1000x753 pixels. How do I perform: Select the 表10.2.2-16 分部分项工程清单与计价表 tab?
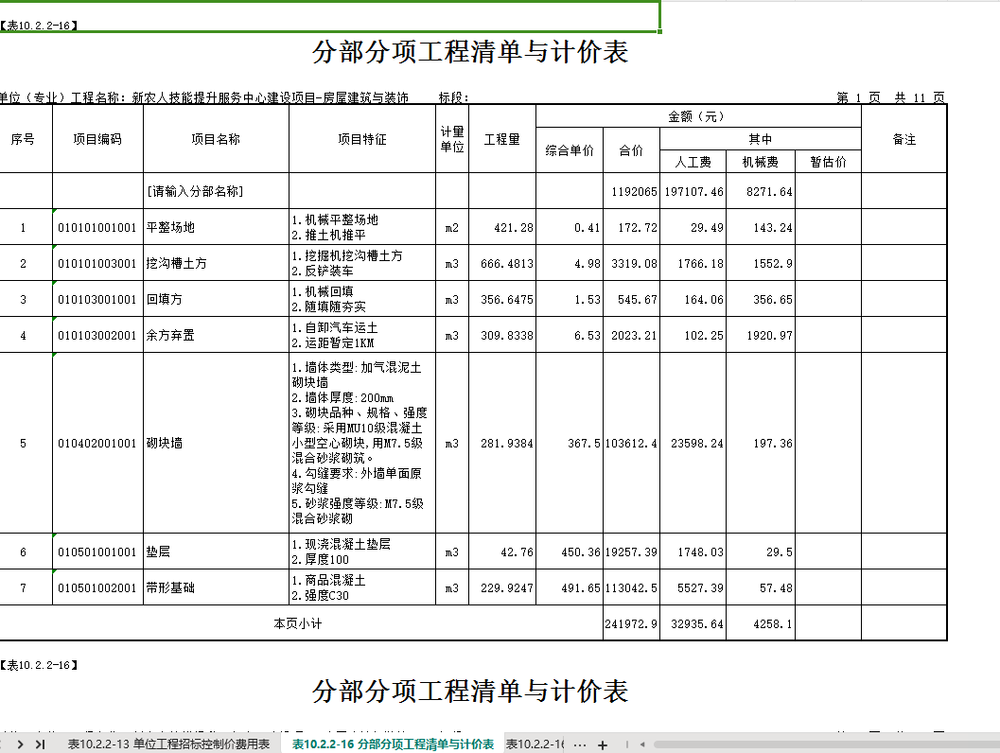(393, 744)
